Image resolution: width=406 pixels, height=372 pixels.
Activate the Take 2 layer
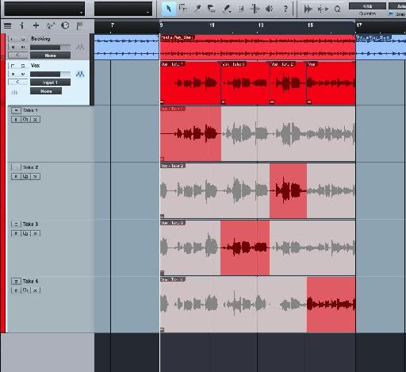tap(16, 176)
